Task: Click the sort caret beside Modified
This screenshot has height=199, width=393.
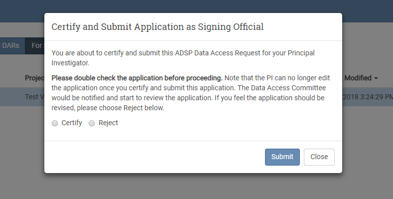Action: pos(376,78)
